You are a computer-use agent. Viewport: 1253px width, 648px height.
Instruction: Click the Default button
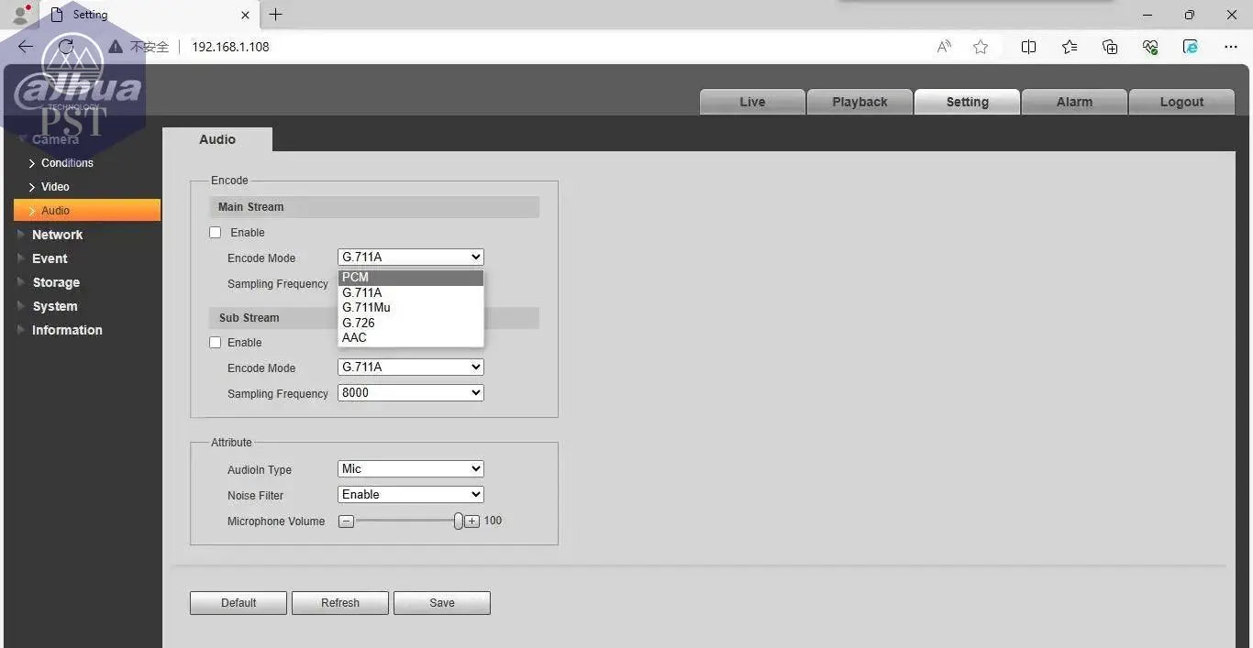[x=238, y=603]
